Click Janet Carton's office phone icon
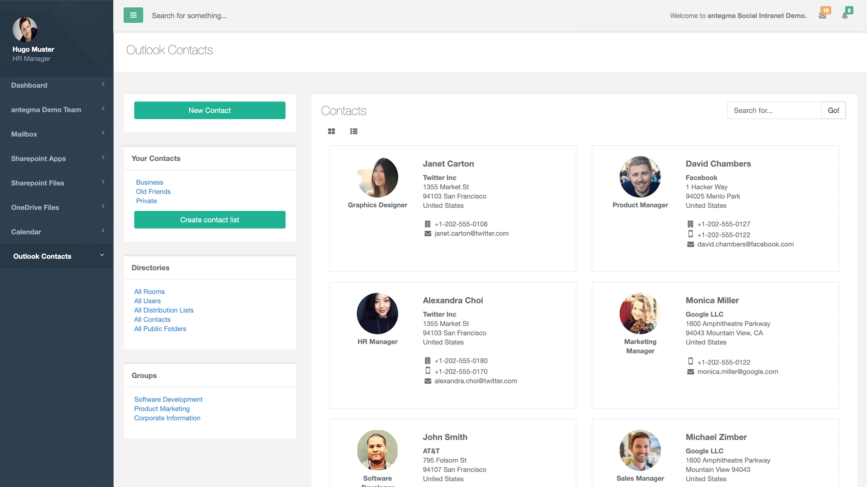The height and width of the screenshot is (487, 867). pos(428,224)
